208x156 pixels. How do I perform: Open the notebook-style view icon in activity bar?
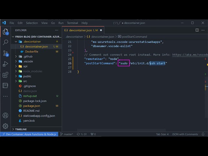tap(6, 85)
